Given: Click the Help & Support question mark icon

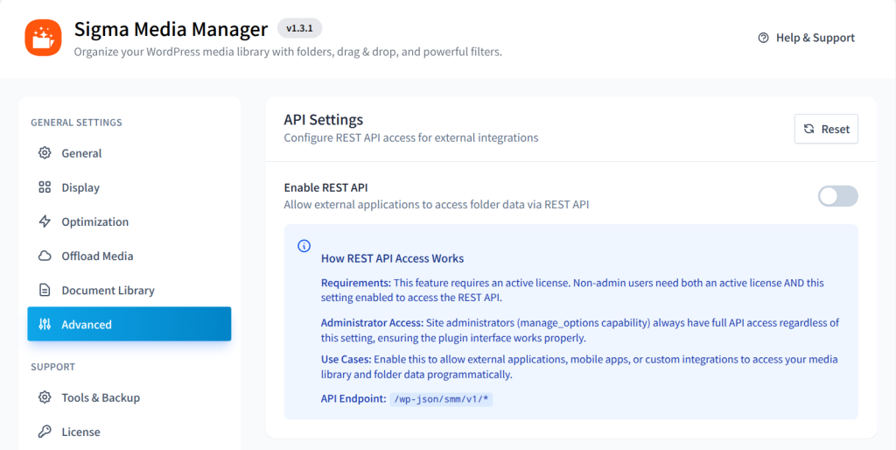Looking at the screenshot, I should (x=763, y=38).
